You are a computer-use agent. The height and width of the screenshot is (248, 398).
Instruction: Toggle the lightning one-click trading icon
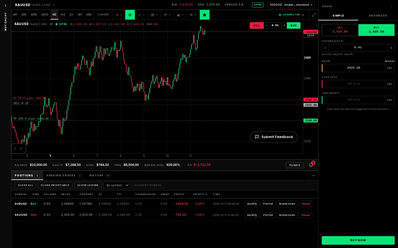(130, 15)
